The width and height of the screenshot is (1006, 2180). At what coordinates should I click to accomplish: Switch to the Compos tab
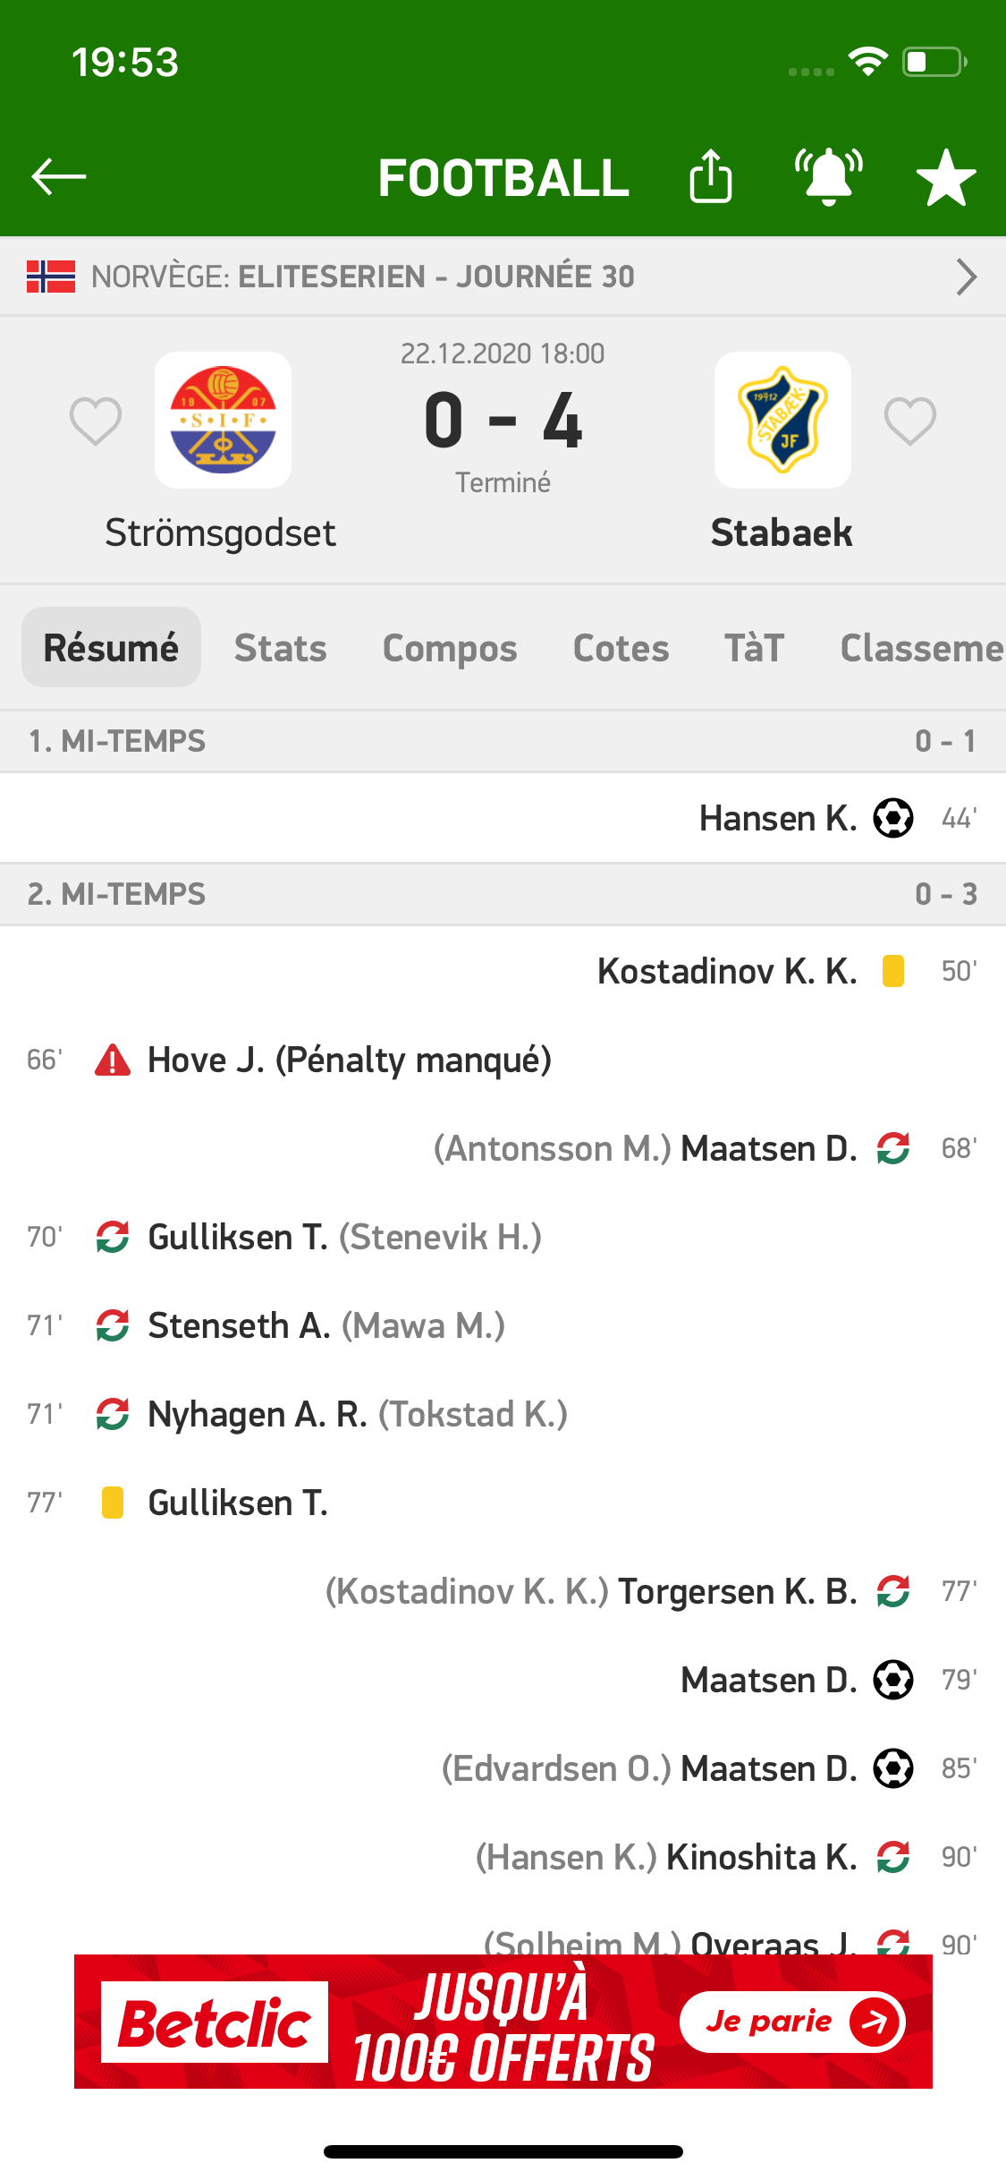(450, 648)
